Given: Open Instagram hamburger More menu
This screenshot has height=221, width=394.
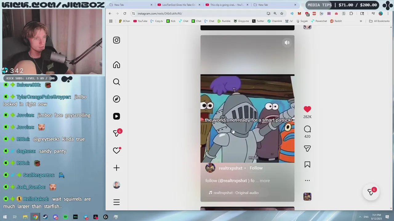Looking at the screenshot, I should click(x=116, y=202).
